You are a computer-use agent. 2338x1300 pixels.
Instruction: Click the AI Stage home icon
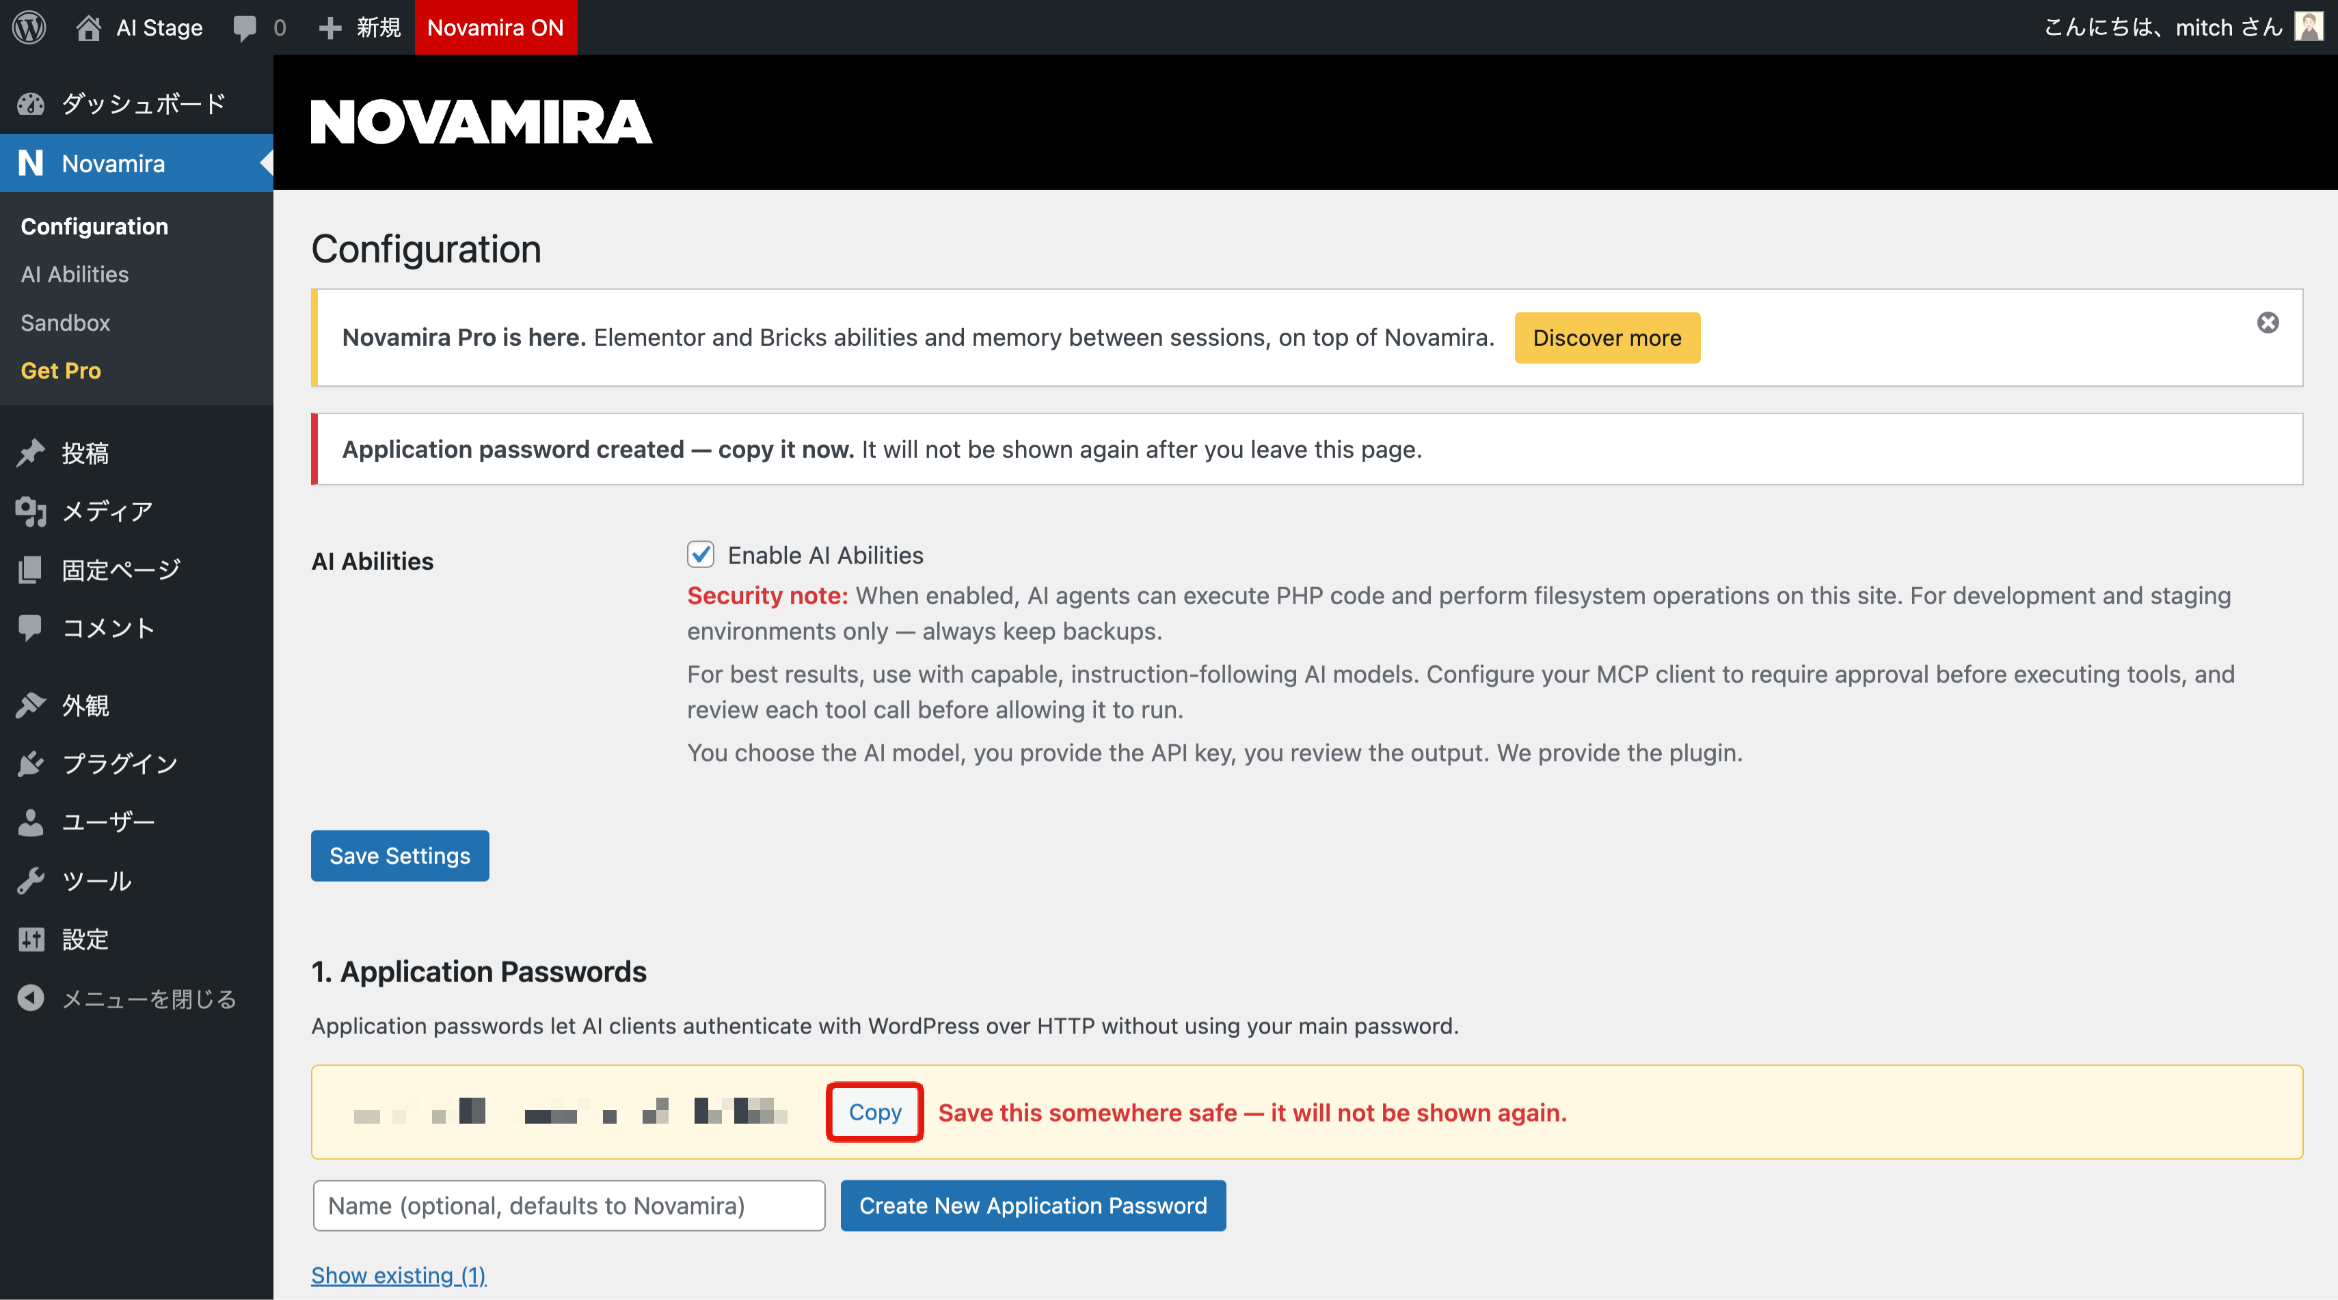[x=88, y=27]
